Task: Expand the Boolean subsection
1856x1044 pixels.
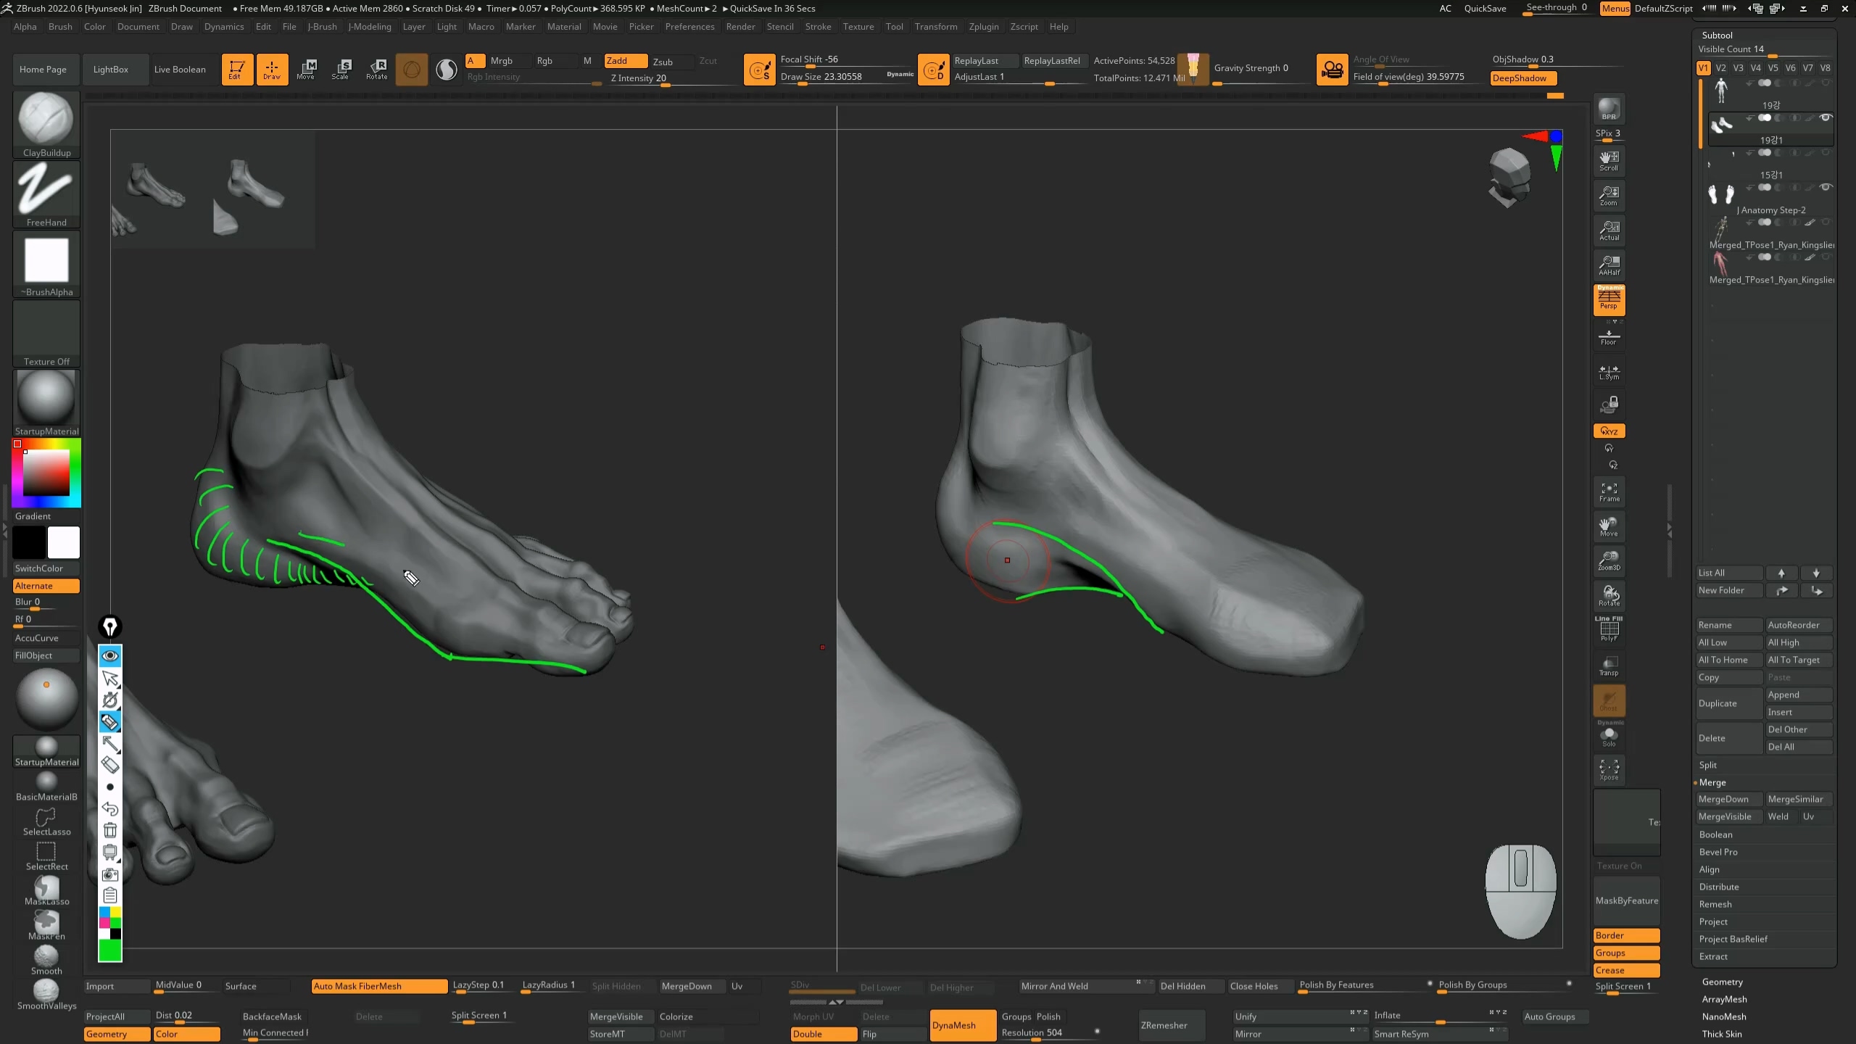Action: tap(1715, 834)
